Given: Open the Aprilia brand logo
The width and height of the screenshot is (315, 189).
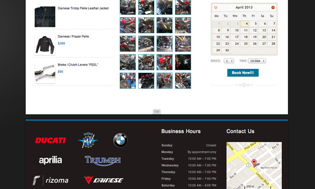Looking at the screenshot, I should 50,160.
